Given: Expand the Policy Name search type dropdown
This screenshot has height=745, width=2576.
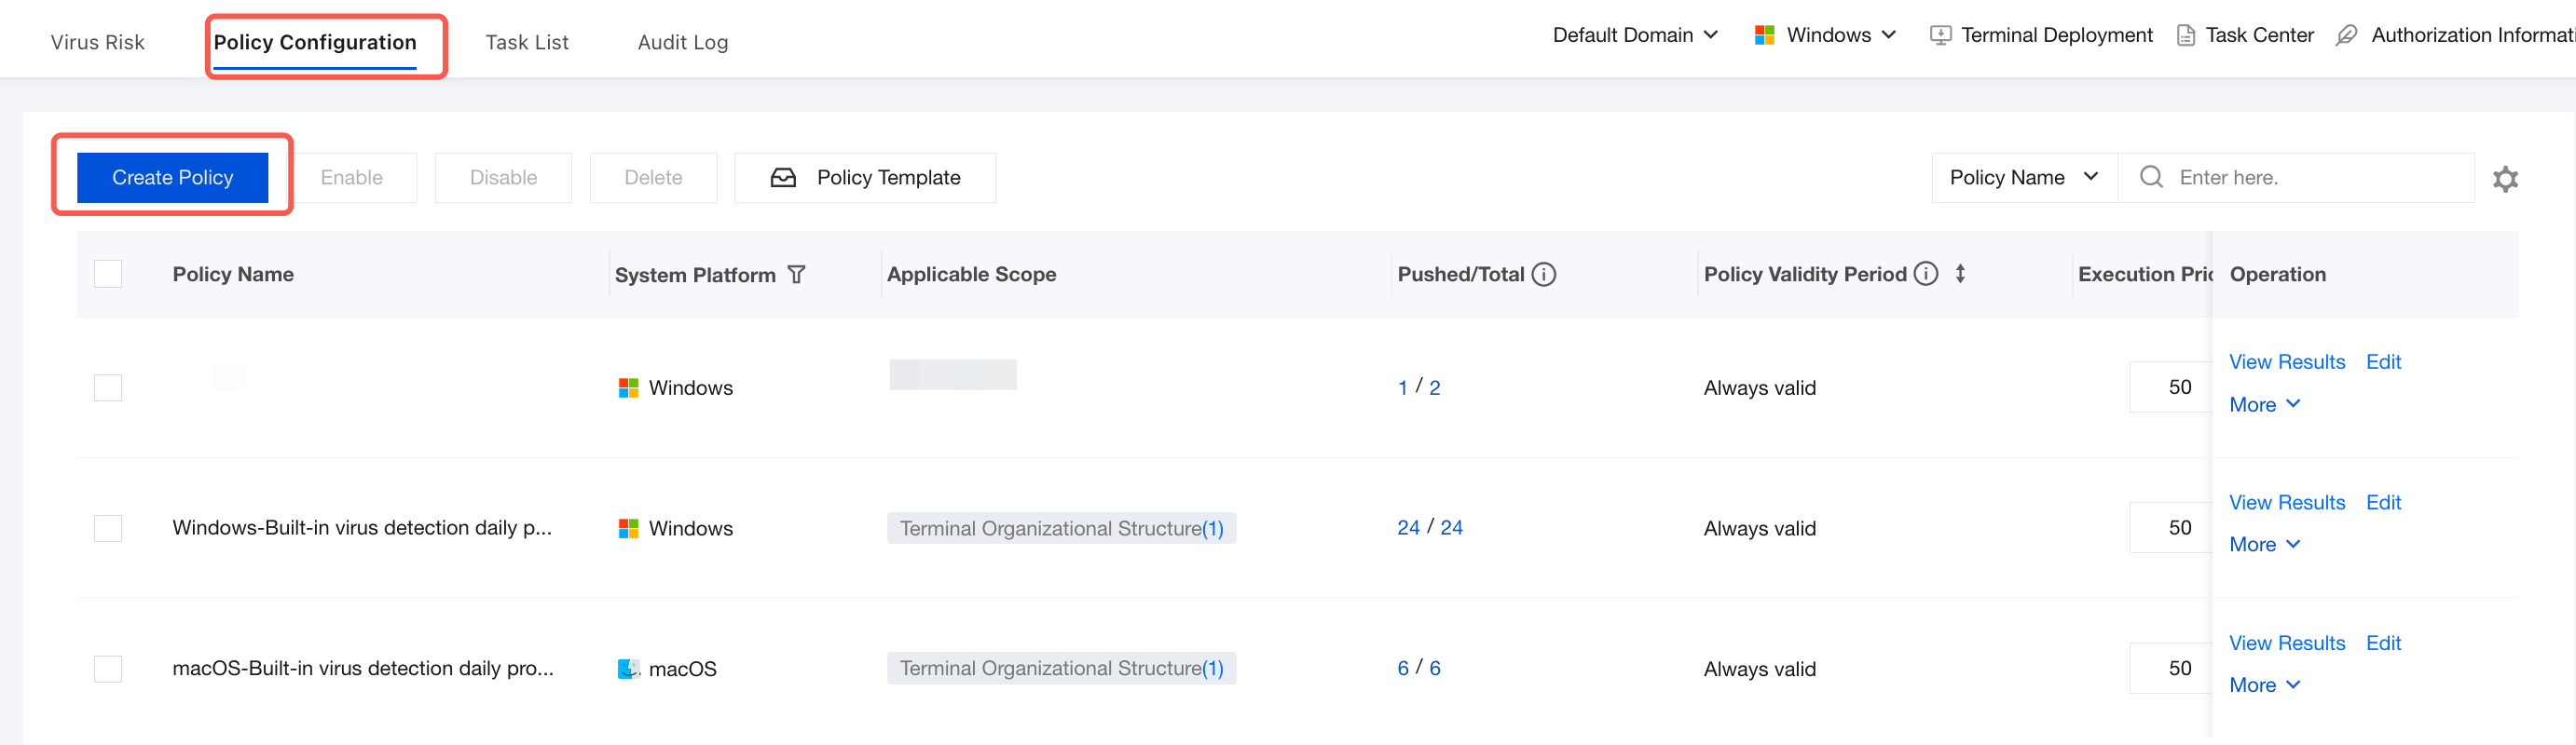Looking at the screenshot, I should (x=2024, y=178).
